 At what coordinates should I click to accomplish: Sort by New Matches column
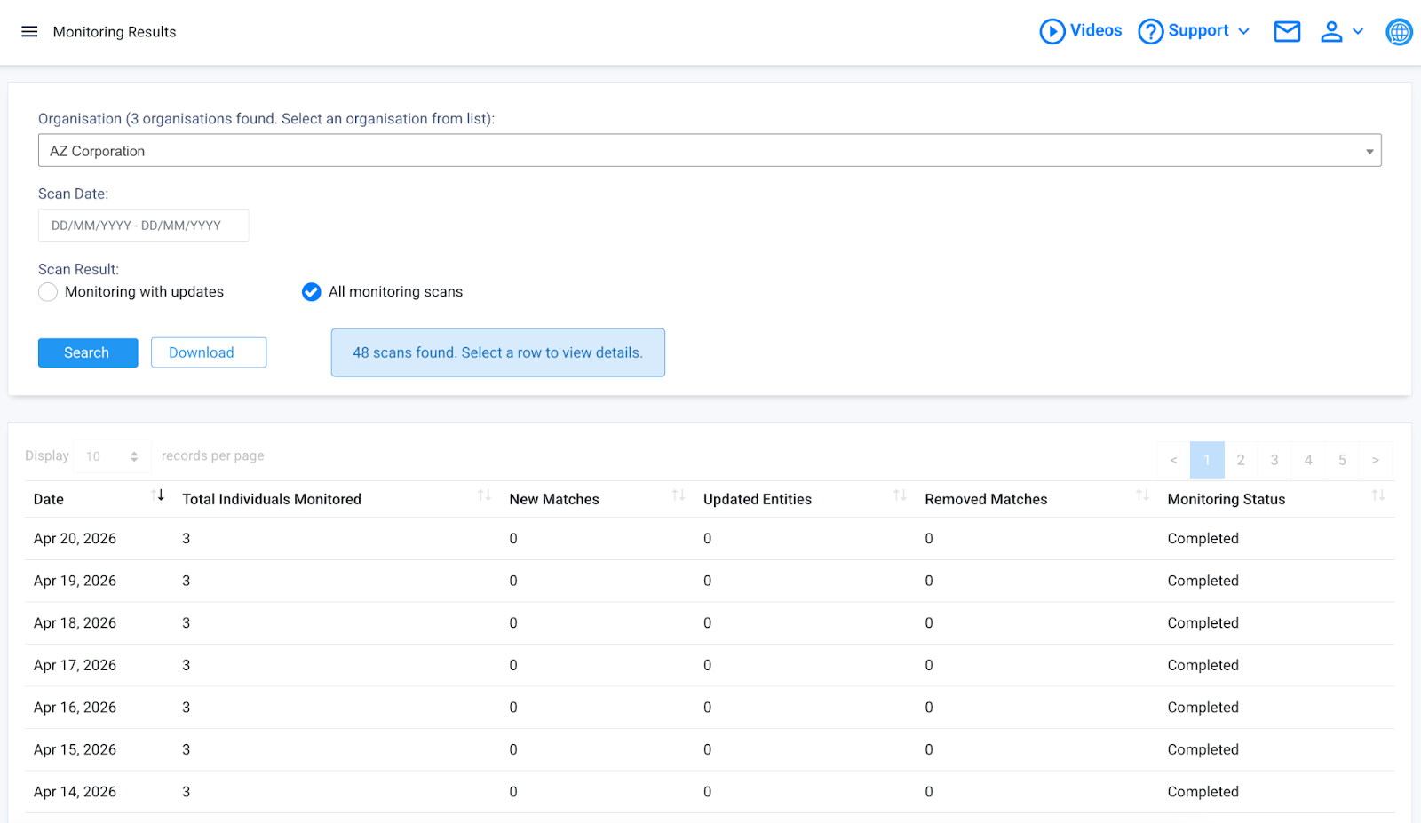pos(678,495)
